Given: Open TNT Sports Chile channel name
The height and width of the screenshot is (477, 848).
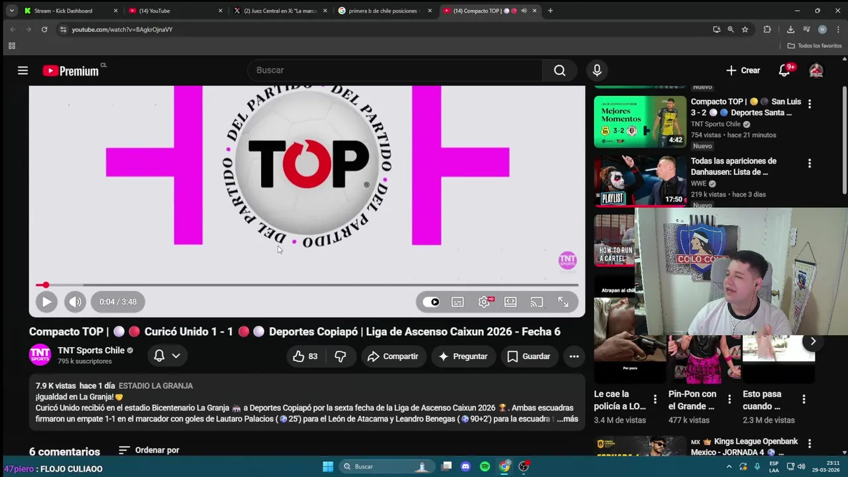Looking at the screenshot, I should 91,350.
